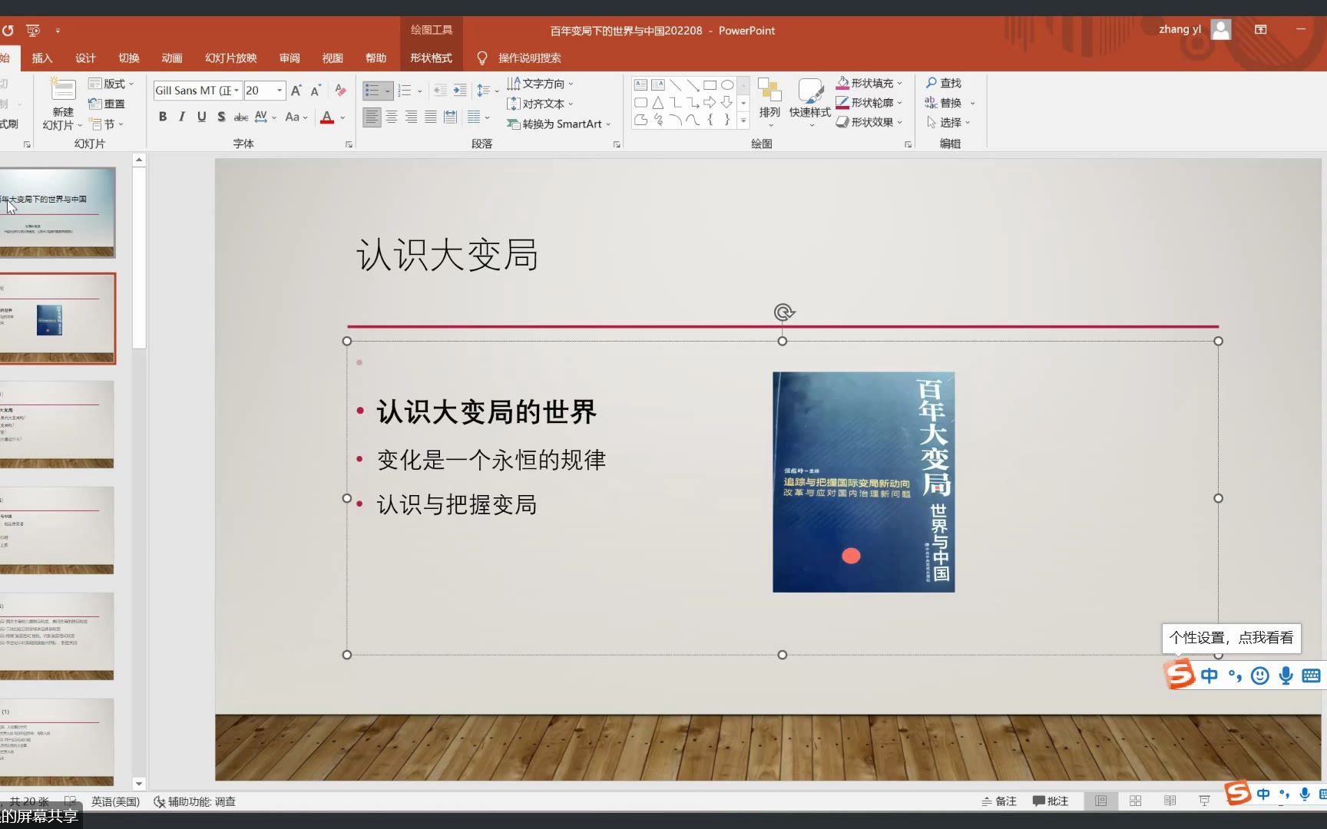Screen dimensions: 1327x829
Task: Toggle strikethrough (abc) formatting
Action: coord(241,117)
